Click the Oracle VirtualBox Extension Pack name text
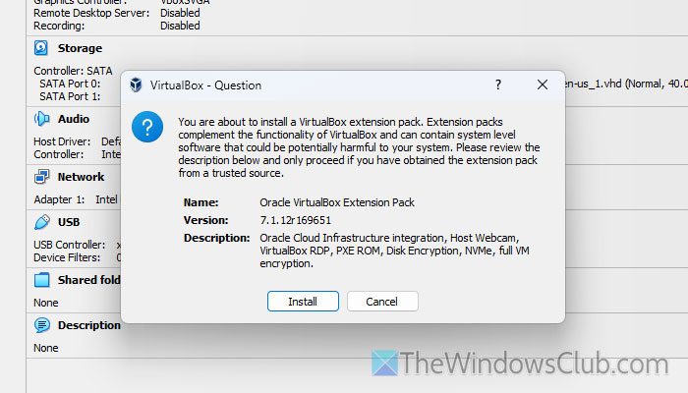The image size is (688, 393). 337,202
